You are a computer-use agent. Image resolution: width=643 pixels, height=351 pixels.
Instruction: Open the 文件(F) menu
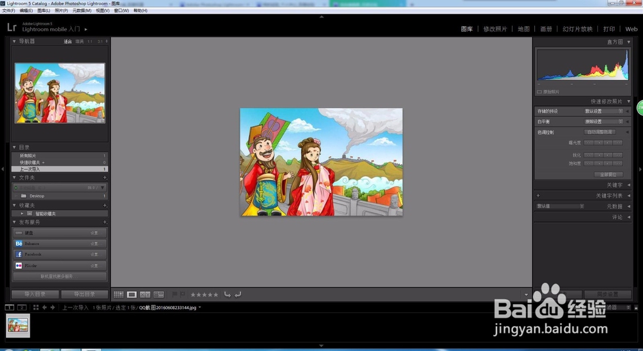click(8, 11)
